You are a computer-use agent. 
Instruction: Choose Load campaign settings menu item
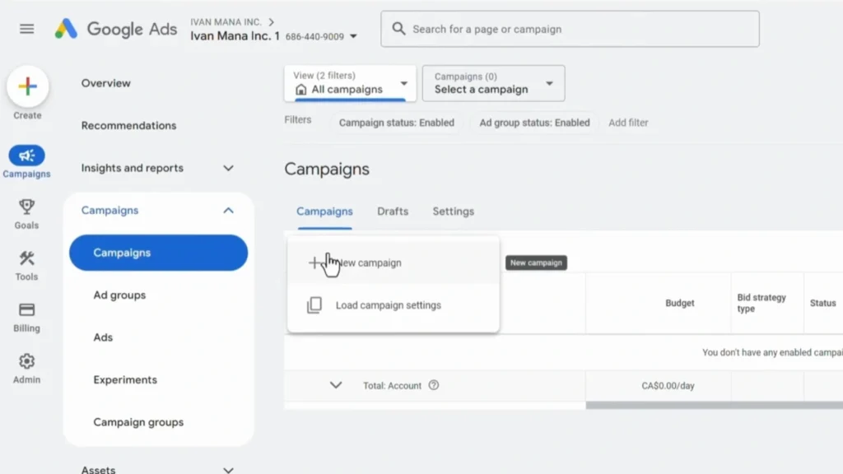tap(393, 305)
